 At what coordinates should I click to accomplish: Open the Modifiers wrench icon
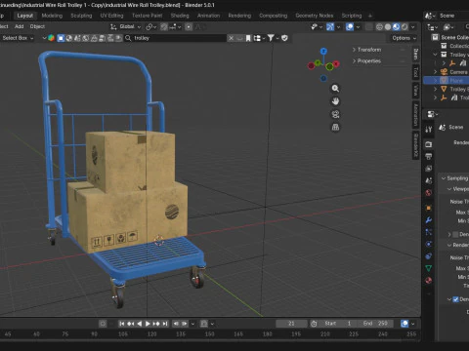tap(429, 220)
